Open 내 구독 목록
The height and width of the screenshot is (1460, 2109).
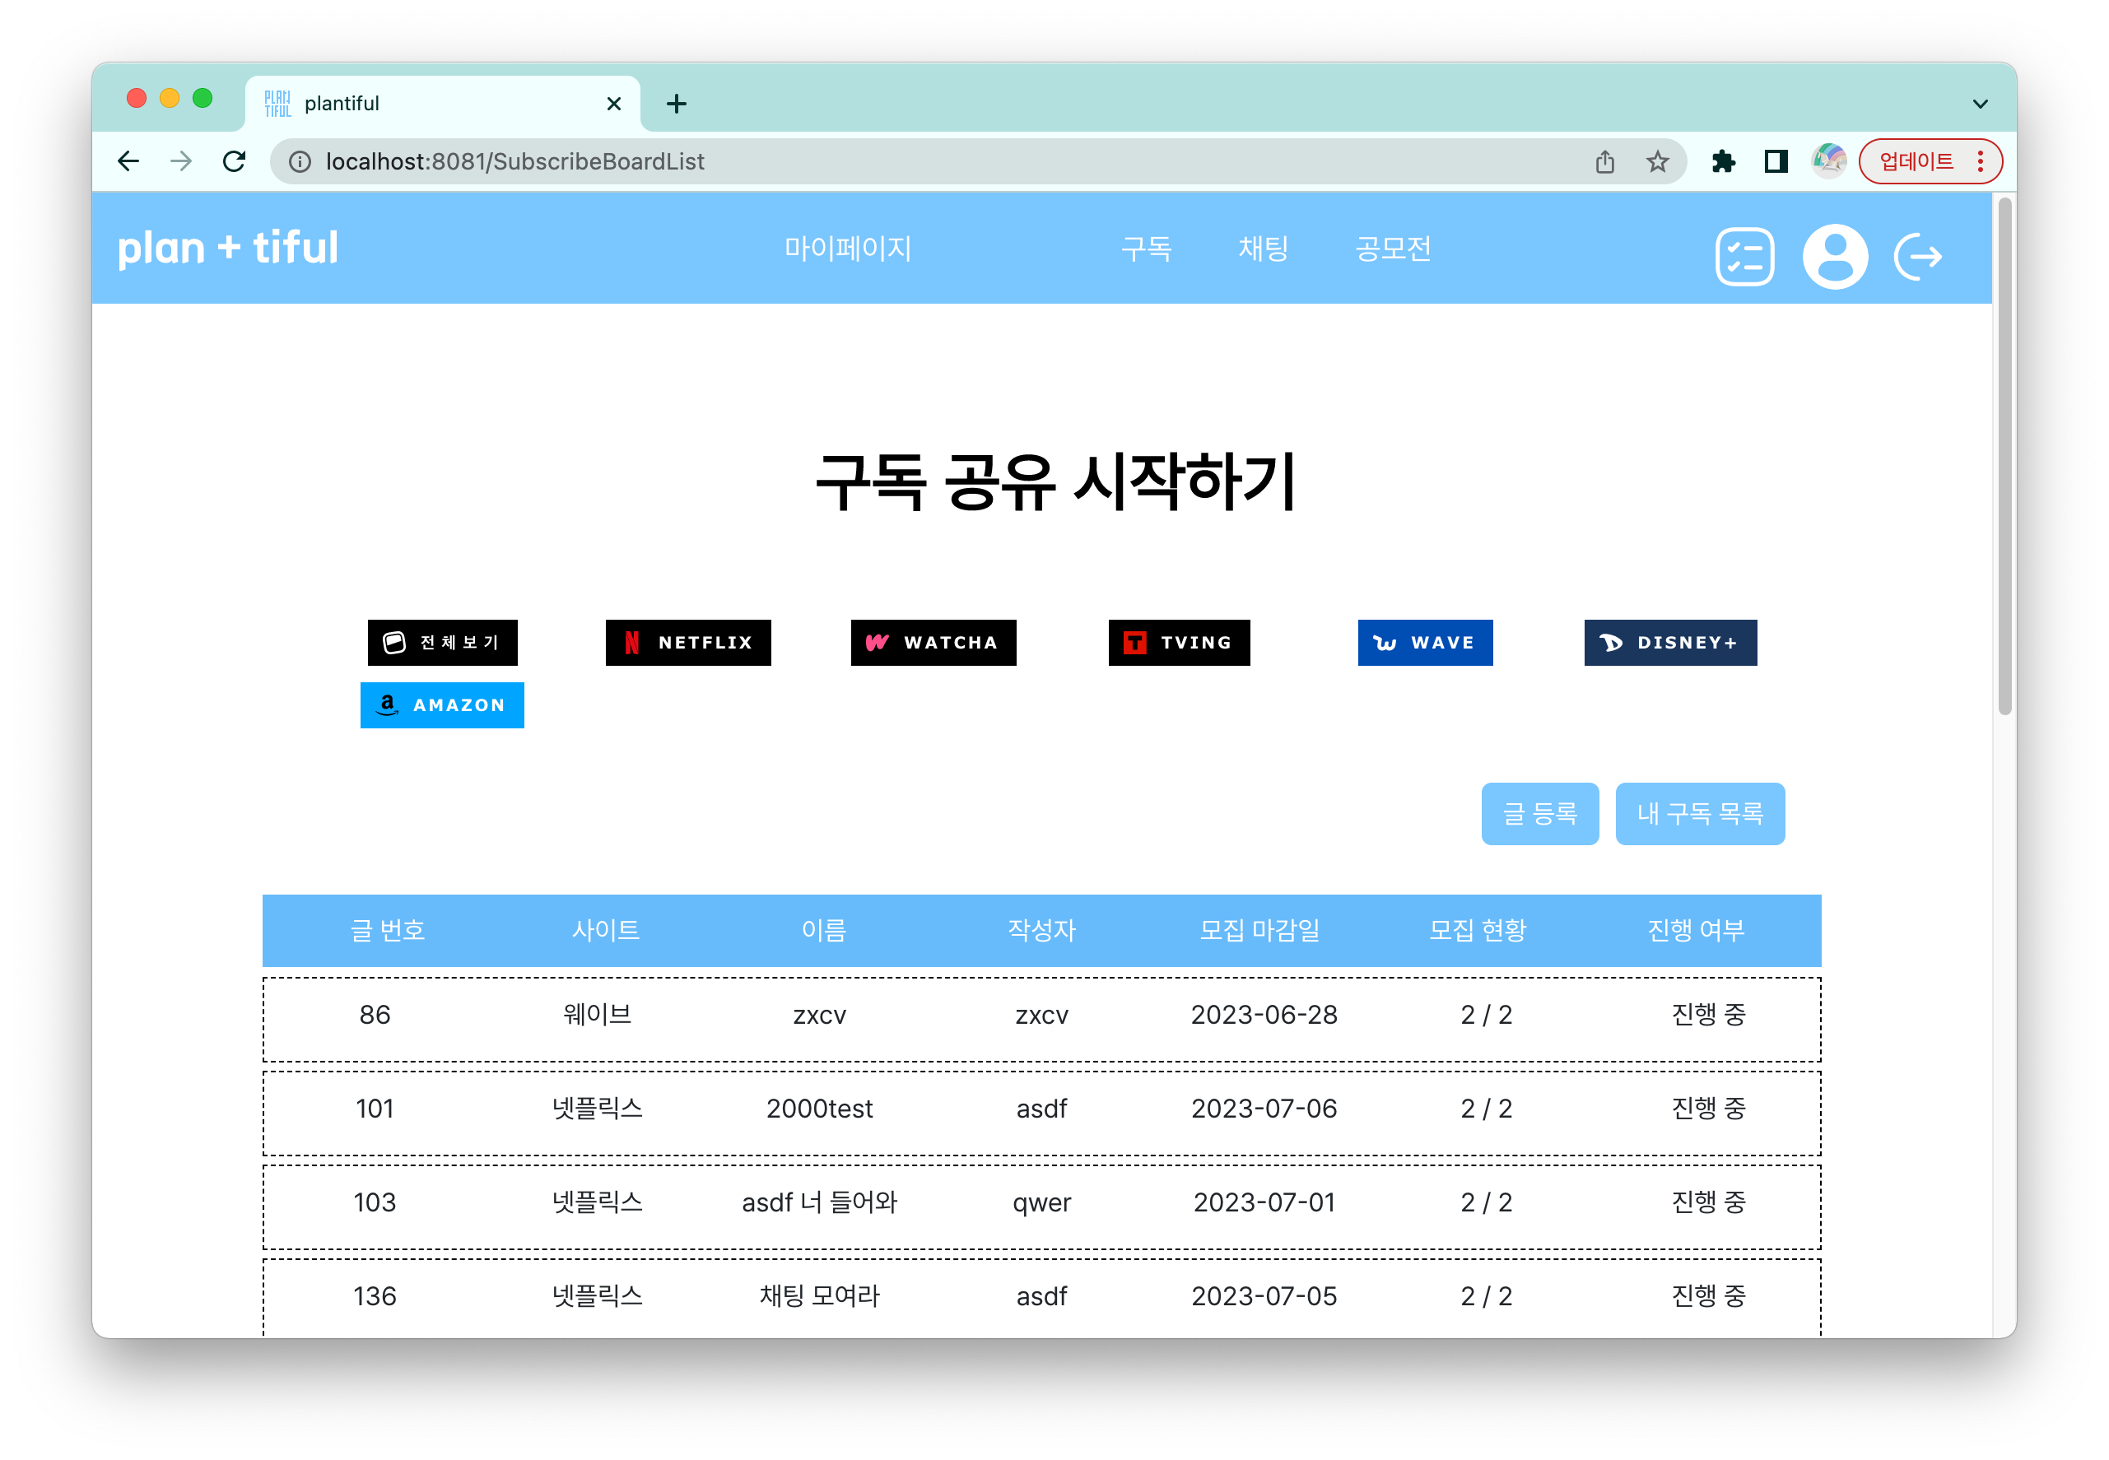pos(1699,813)
